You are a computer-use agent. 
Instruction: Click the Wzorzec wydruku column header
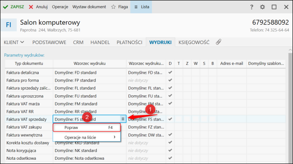[x=90, y=64]
